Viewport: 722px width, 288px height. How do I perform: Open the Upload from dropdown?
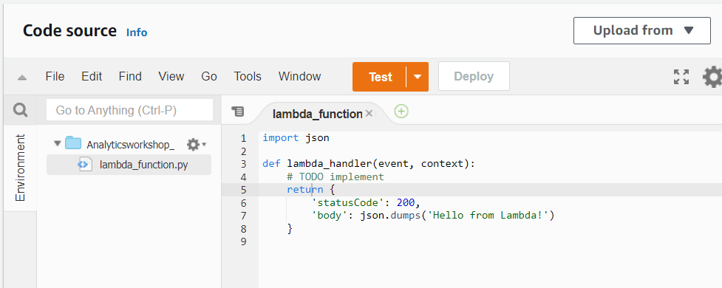642,31
